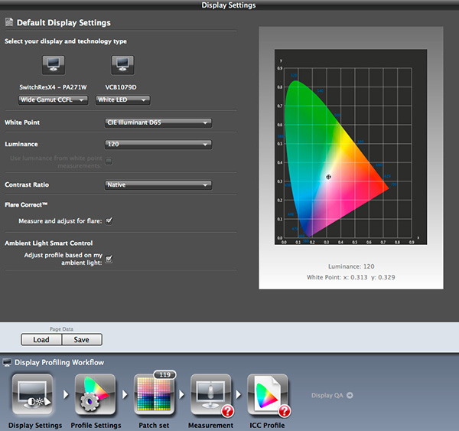The image size is (459, 431).
Task: Select the VCB1079D monitor icon
Action: point(122,64)
